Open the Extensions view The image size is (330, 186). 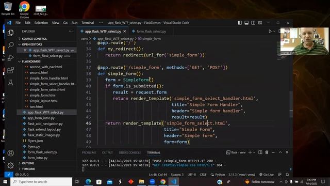[10, 70]
